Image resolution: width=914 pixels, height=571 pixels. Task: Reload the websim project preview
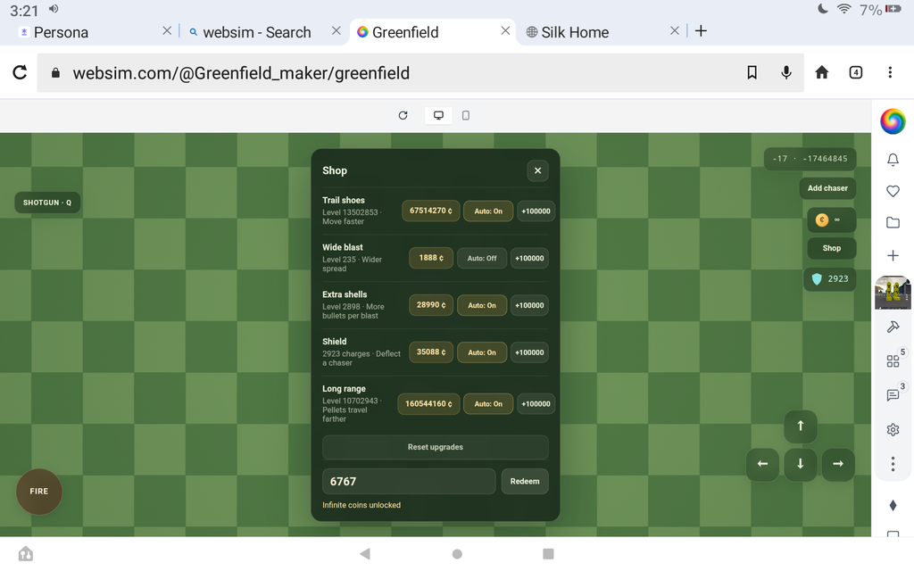pyautogui.click(x=403, y=115)
